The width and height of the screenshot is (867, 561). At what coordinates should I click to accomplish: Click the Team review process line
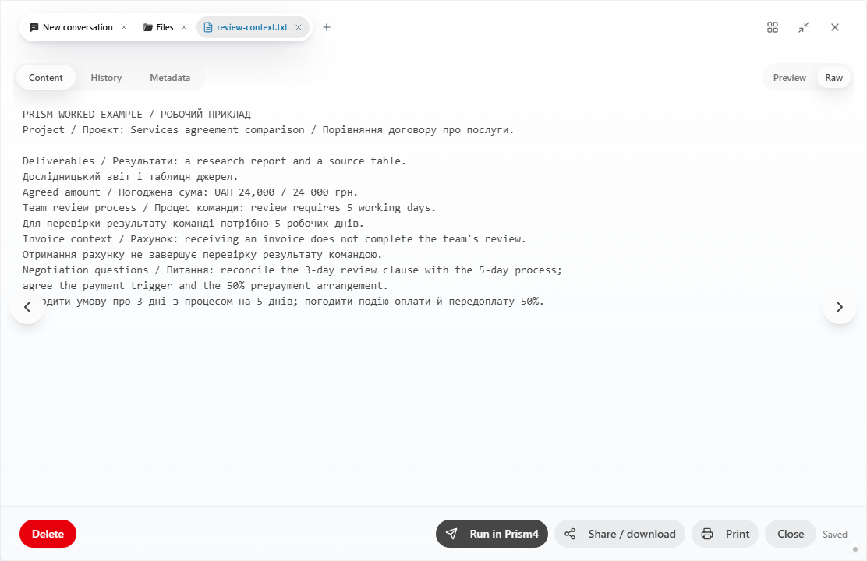[229, 208]
